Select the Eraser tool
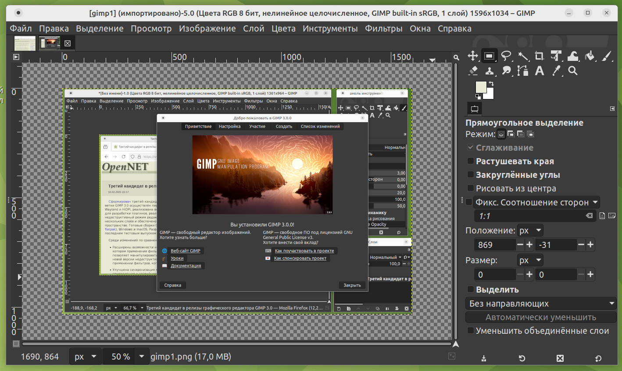Image resolution: width=622 pixels, height=371 pixels. (473, 71)
